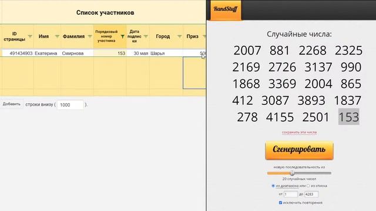This screenshot has width=376, height=211.
Task: Click random number 1868
Action: (246, 84)
